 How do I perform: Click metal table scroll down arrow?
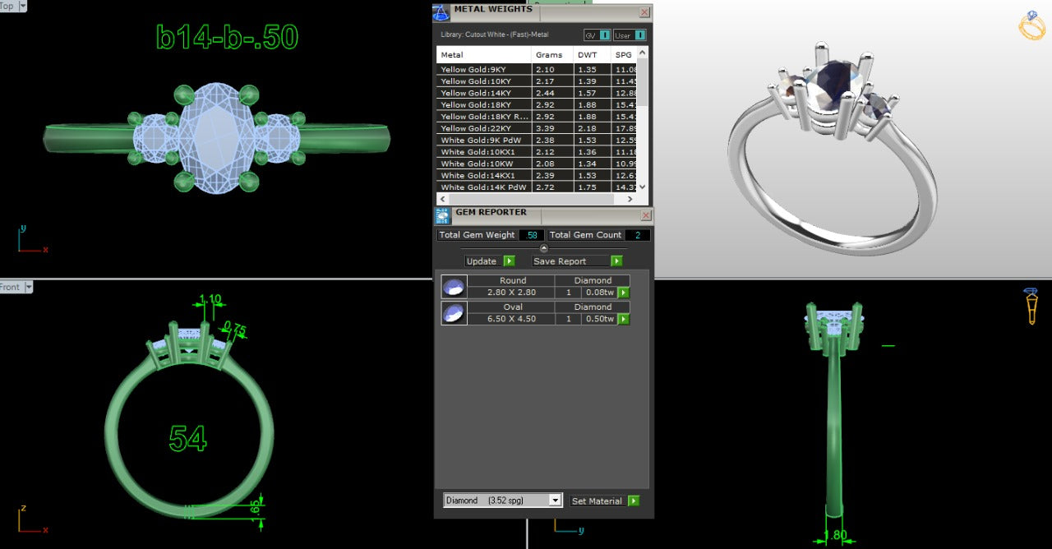(643, 187)
